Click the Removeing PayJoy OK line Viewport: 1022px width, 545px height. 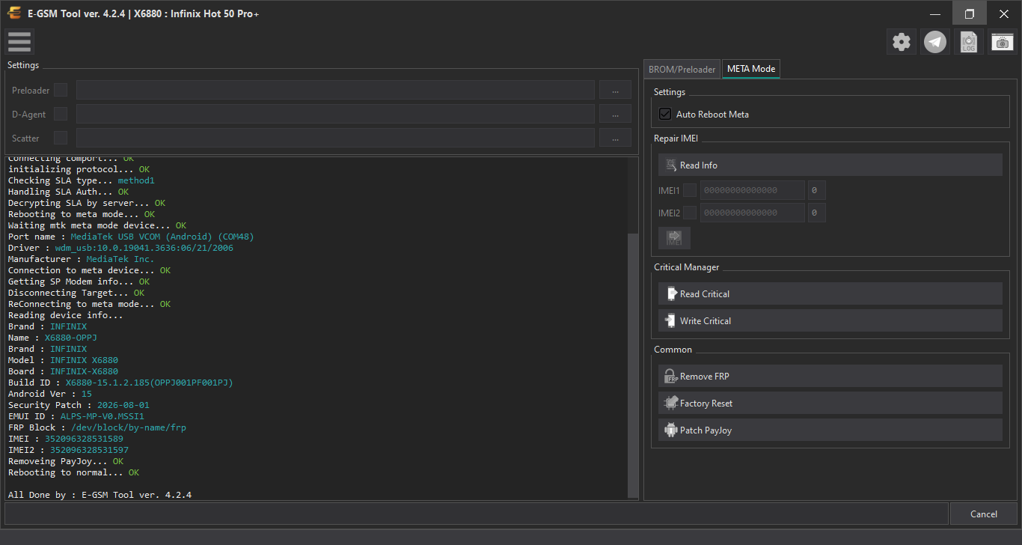66,461
